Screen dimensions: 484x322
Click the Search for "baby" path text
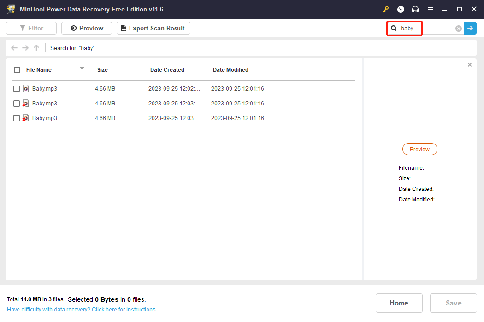[72, 48]
